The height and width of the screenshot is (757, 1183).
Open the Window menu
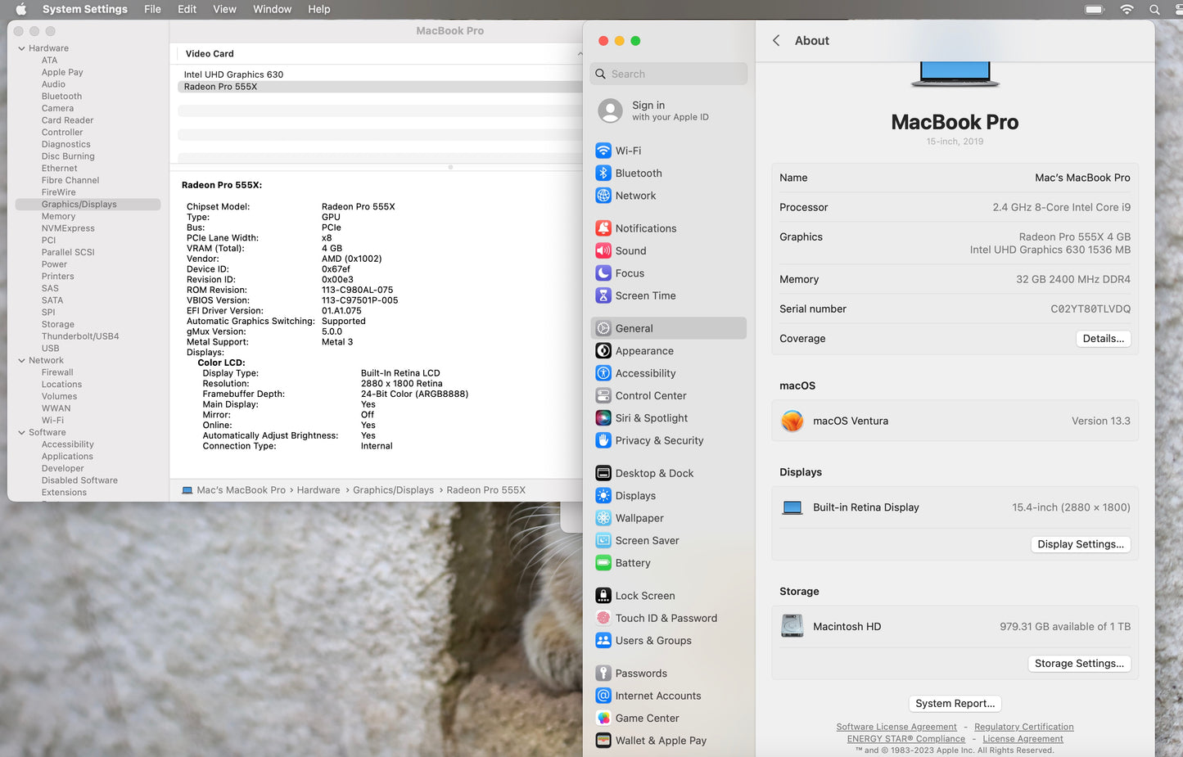click(x=272, y=9)
